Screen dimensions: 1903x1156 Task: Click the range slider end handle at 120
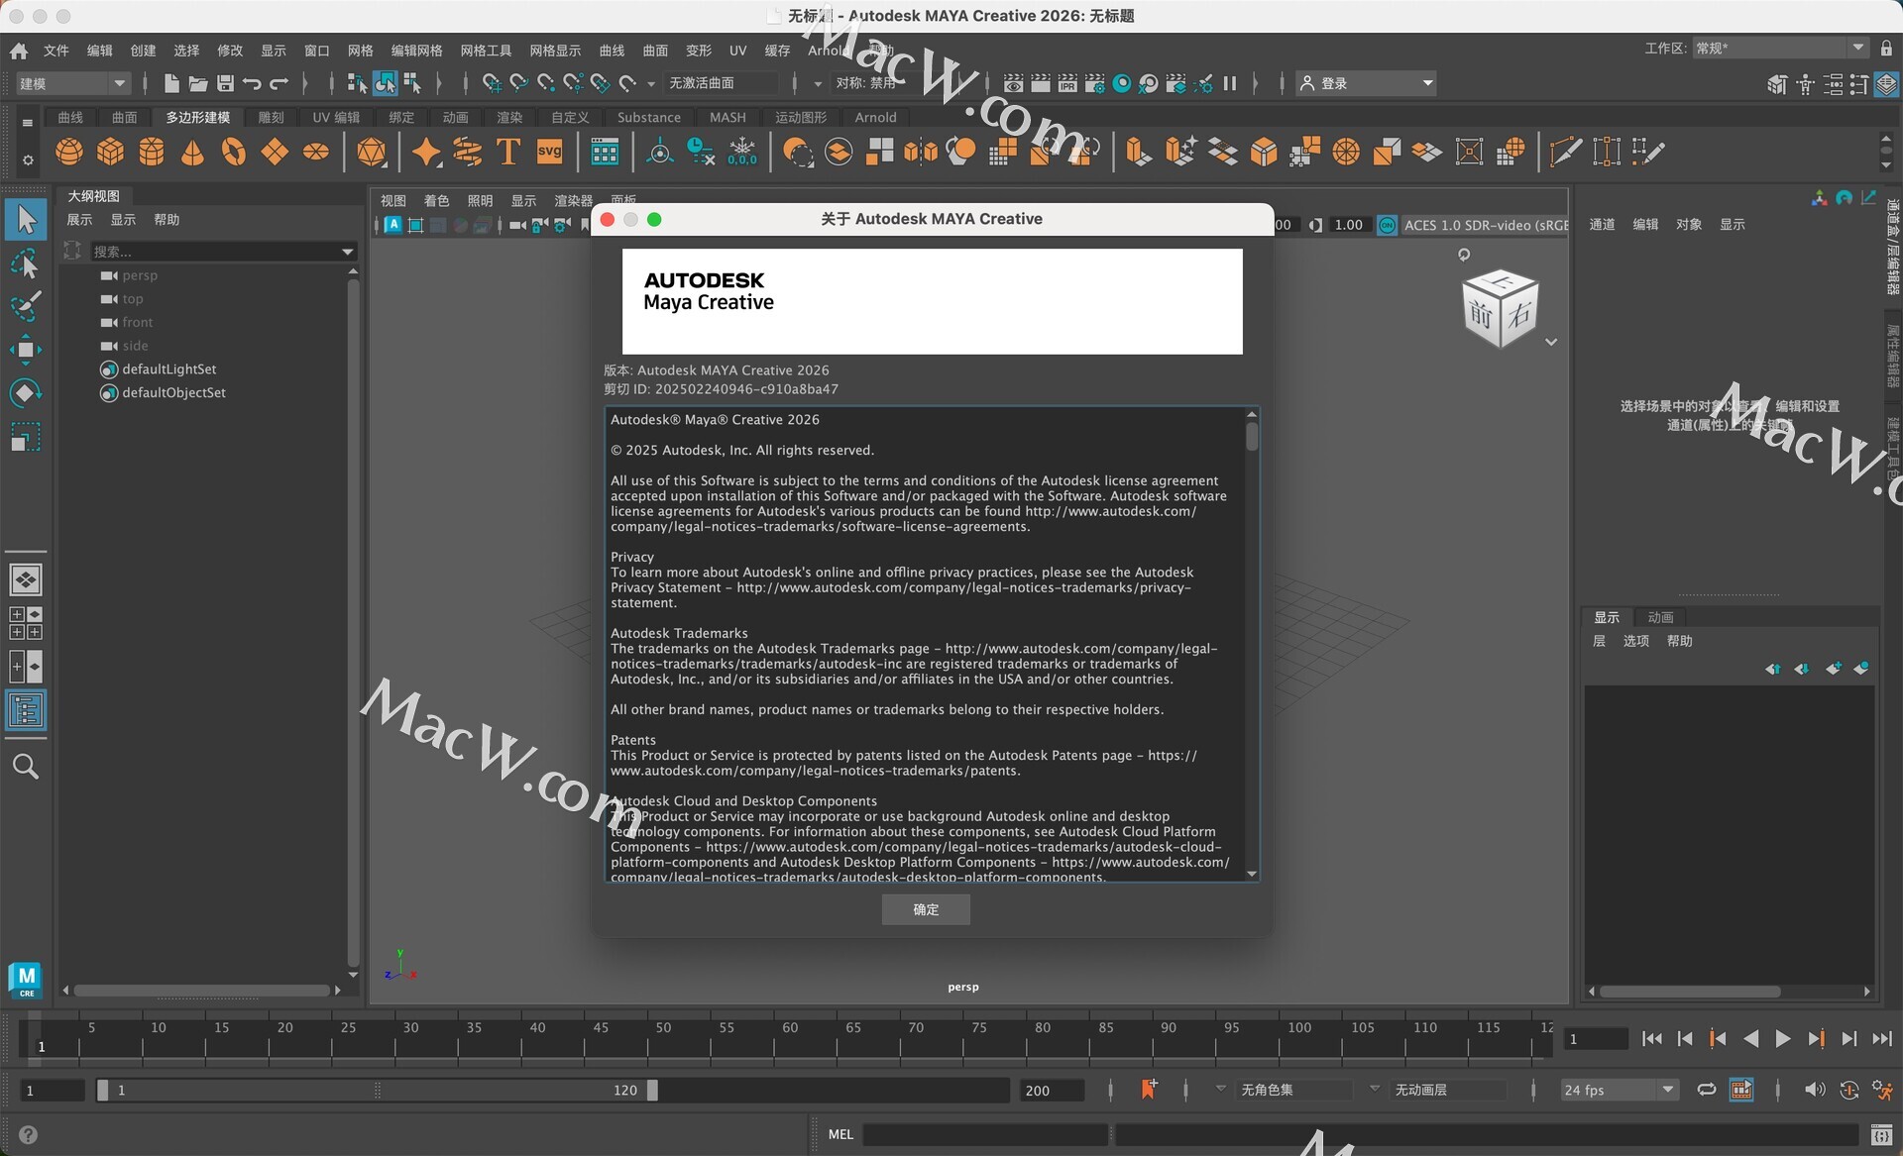tap(652, 1090)
